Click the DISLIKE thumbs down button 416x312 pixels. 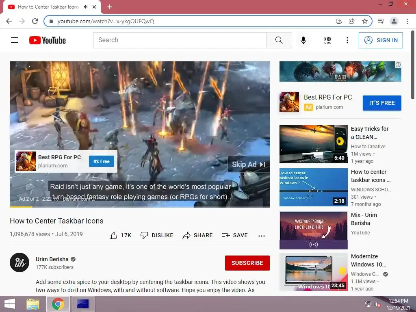(157, 235)
